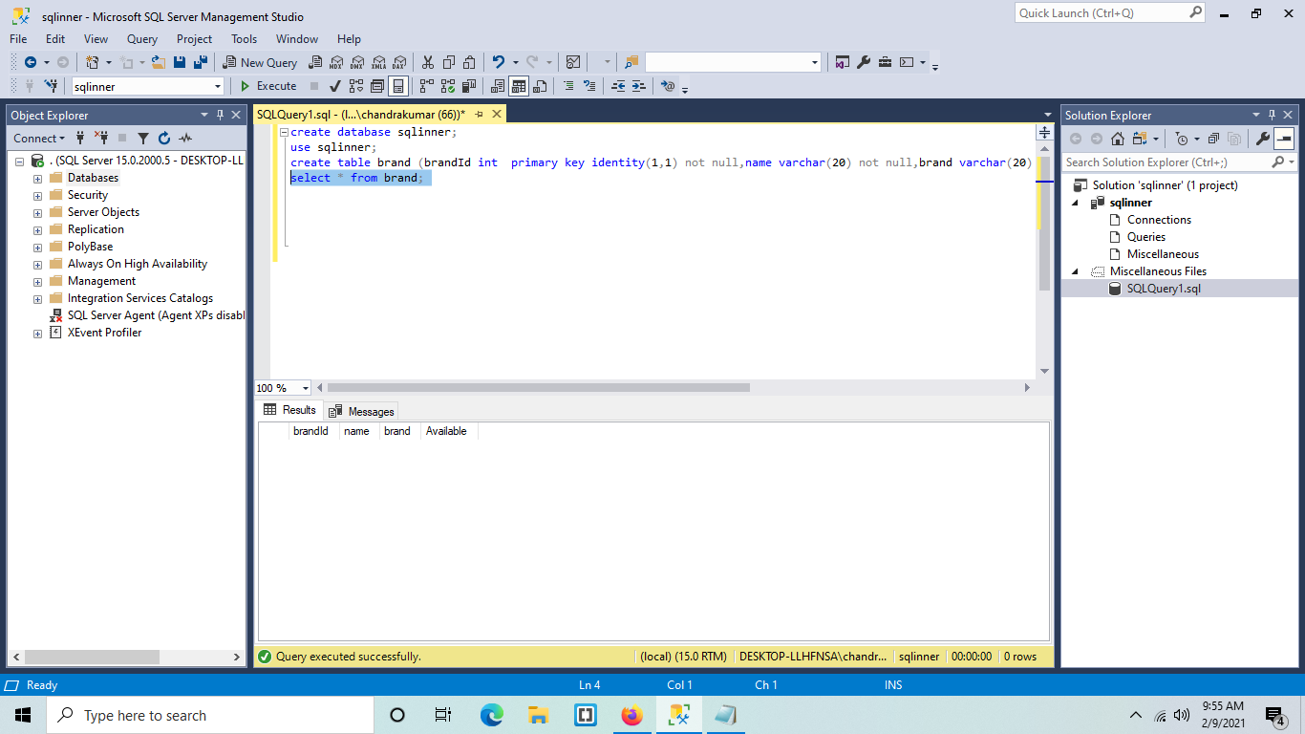Parse the query using the checkmark icon

coord(335,86)
